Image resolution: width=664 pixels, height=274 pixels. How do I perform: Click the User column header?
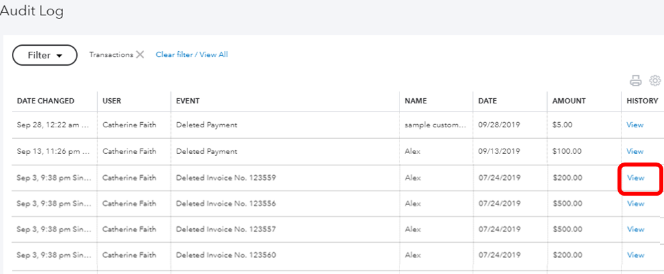[x=112, y=101]
